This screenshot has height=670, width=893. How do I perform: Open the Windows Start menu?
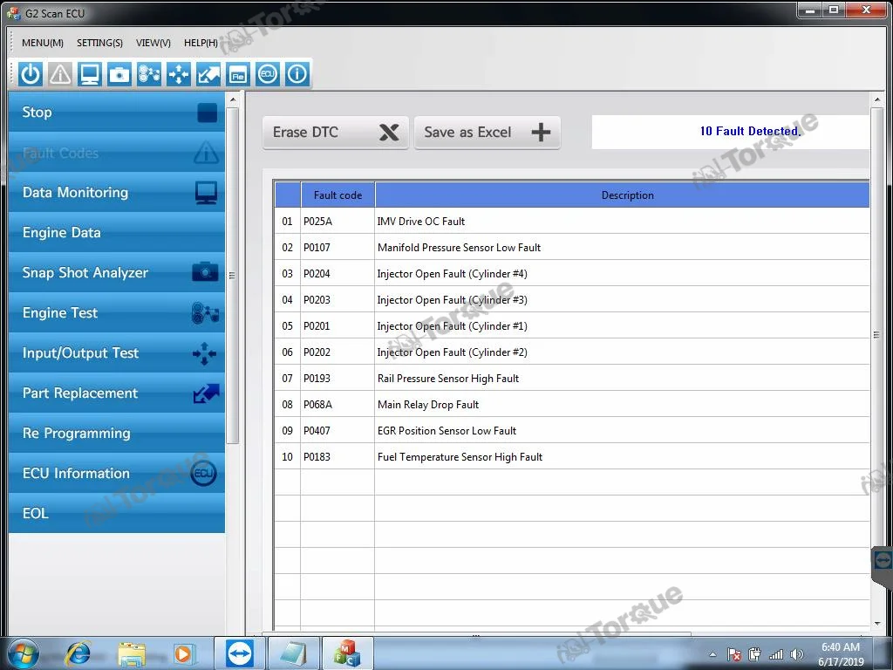coord(23,653)
